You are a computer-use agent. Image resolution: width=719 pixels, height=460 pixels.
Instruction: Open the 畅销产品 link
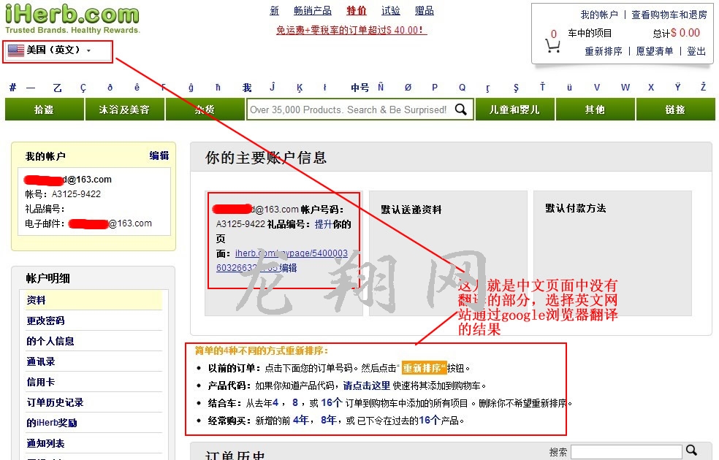click(312, 10)
